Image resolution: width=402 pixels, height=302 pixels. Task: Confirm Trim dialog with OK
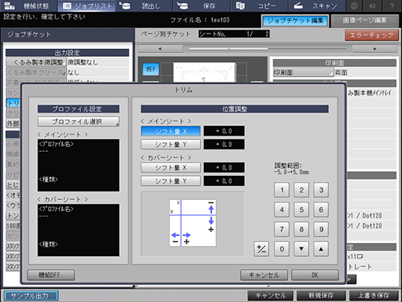pos(315,275)
